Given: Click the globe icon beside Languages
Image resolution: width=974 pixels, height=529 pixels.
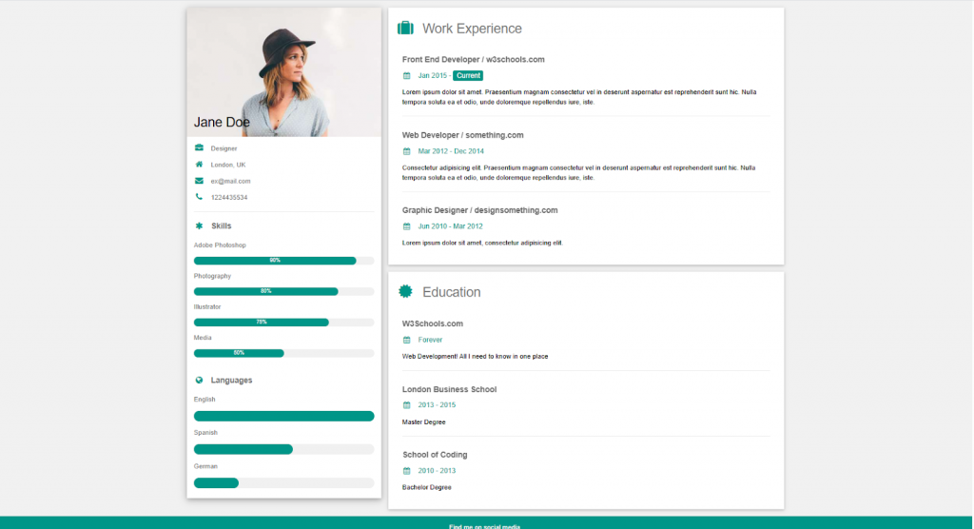Looking at the screenshot, I should point(199,380).
